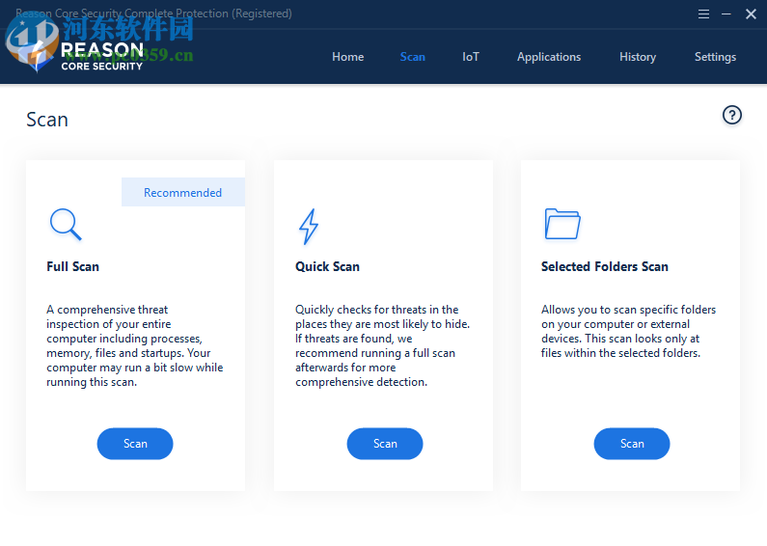View the History tab
This screenshot has width=767, height=546.
[638, 57]
